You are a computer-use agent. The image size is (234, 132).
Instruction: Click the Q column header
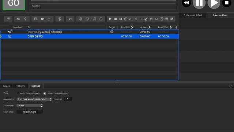pyautogui.click(x=29, y=27)
